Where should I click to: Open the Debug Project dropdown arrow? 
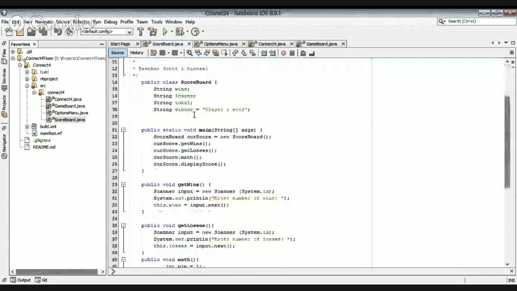click(x=187, y=32)
